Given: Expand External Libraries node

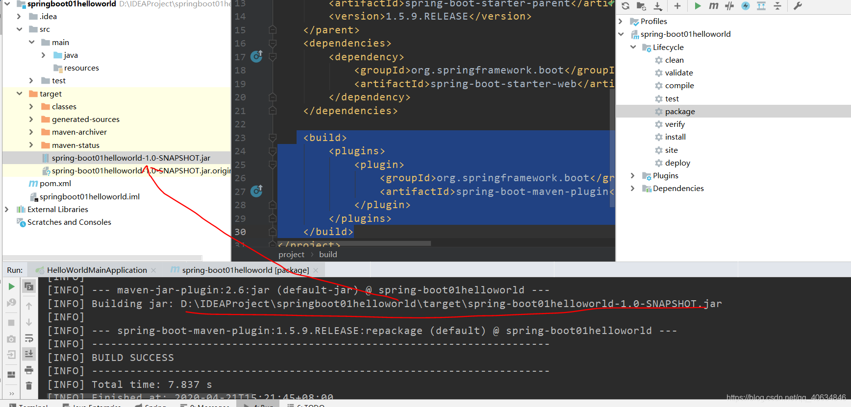Looking at the screenshot, I should (7, 209).
